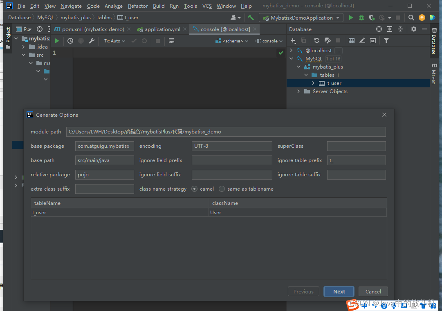Select same as tablename strategy
This screenshot has width=442, height=311.
(222, 189)
